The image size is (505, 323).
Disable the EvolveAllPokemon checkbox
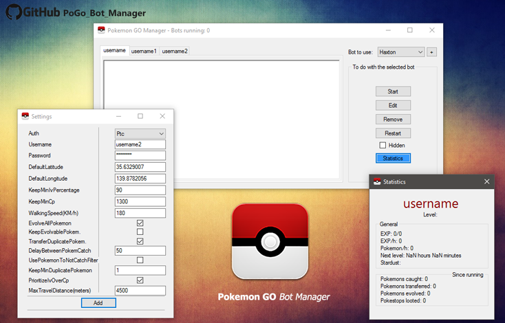pyautogui.click(x=140, y=223)
